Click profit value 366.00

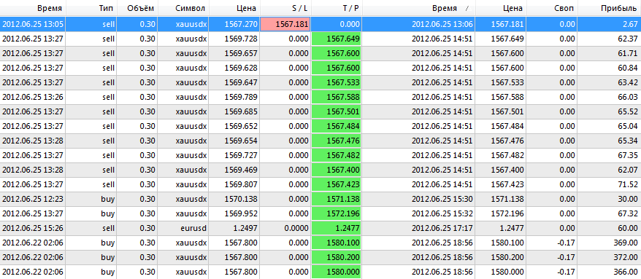(626, 272)
